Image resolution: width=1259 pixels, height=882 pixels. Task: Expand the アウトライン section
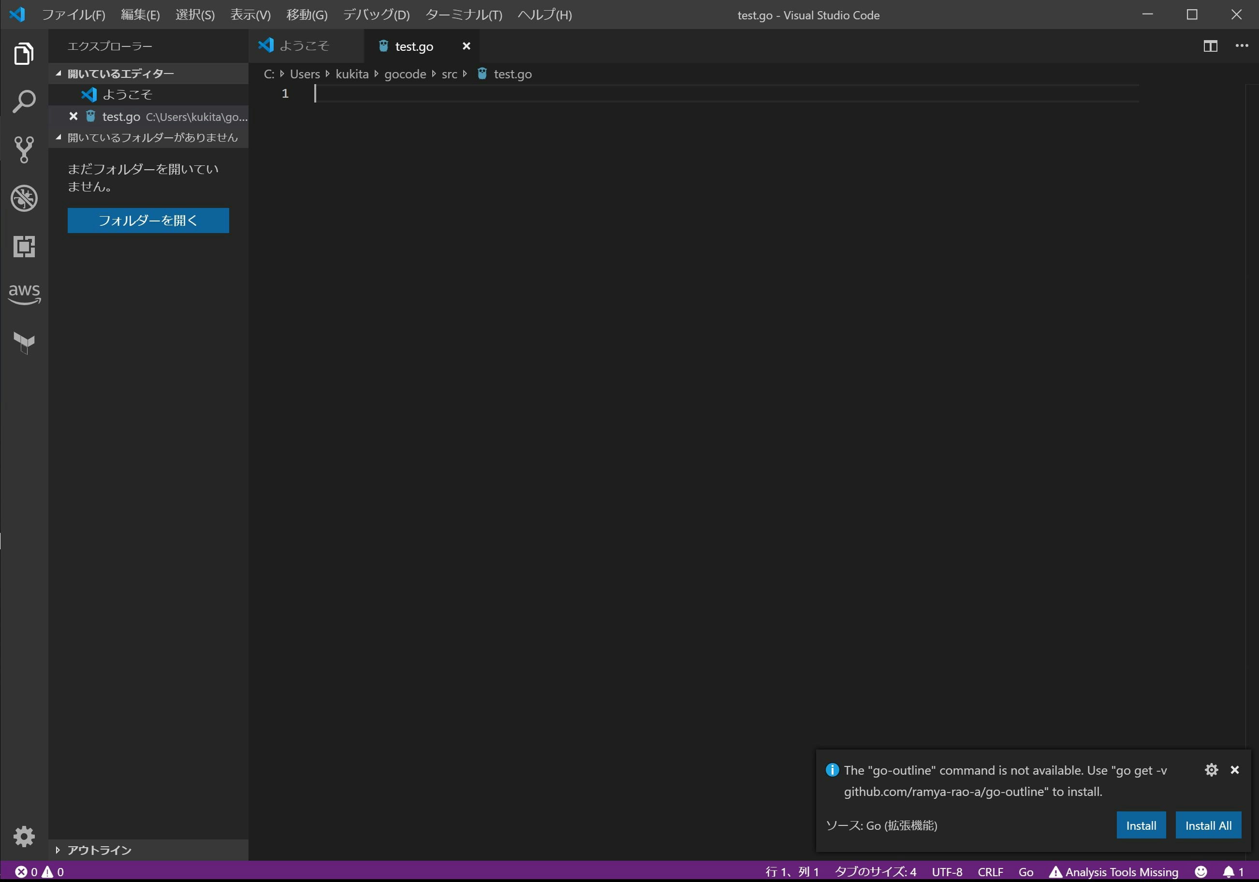99,850
